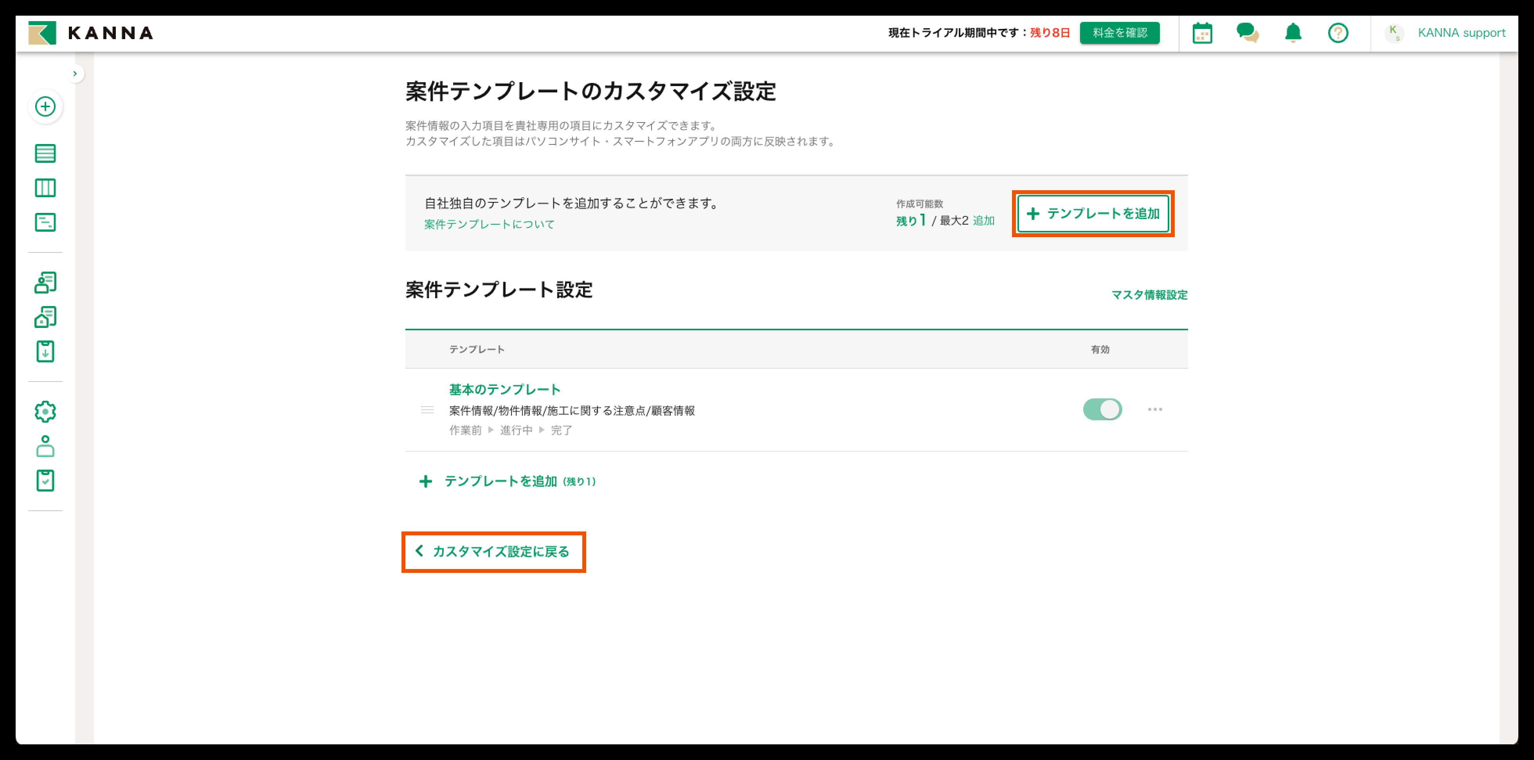The height and width of the screenshot is (760, 1534).
Task: Open the board columns sidebar icon
Action: (x=45, y=188)
